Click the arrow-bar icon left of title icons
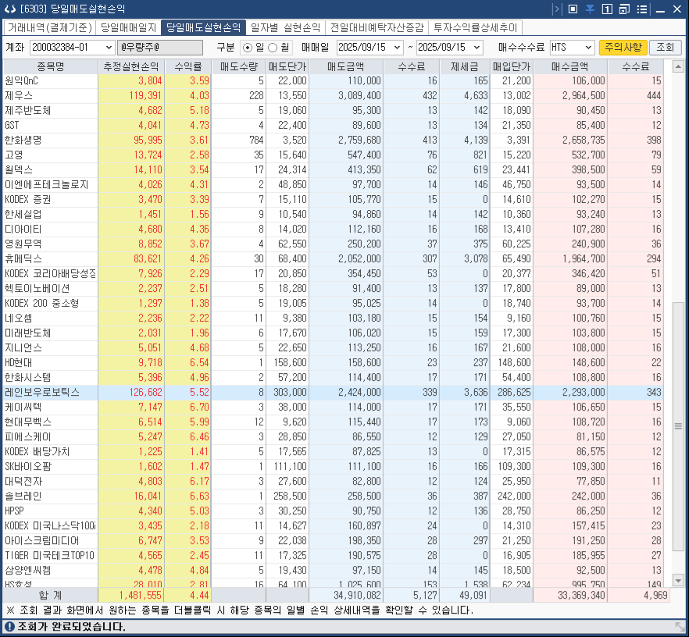This screenshot has height=637, width=689. point(556,9)
